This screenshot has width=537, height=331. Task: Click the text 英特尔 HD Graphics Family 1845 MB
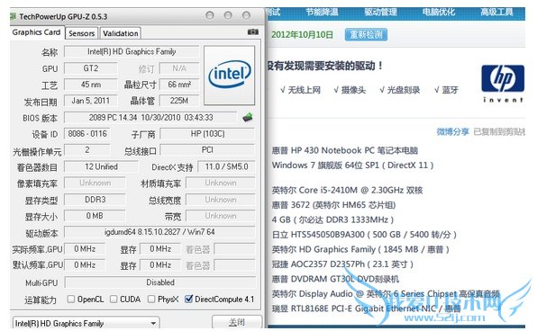pos(360,249)
